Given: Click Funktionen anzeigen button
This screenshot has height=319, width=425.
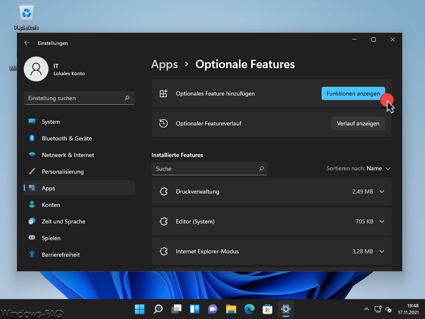Looking at the screenshot, I should click(x=353, y=93).
